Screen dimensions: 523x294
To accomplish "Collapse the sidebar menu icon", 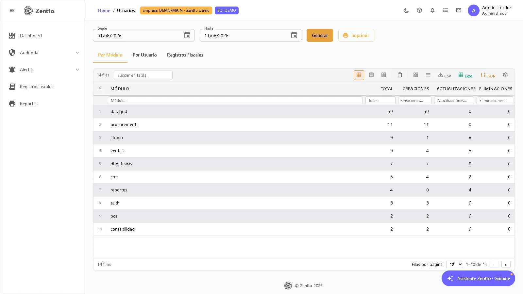I will 12,11.
